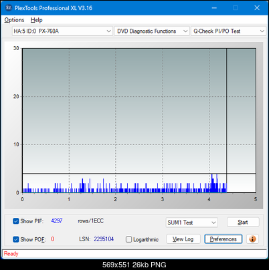The height and width of the screenshot is (270, 269).
Task: Click the PlexTools XL logo in the title bar
Action: click(9, 8)
